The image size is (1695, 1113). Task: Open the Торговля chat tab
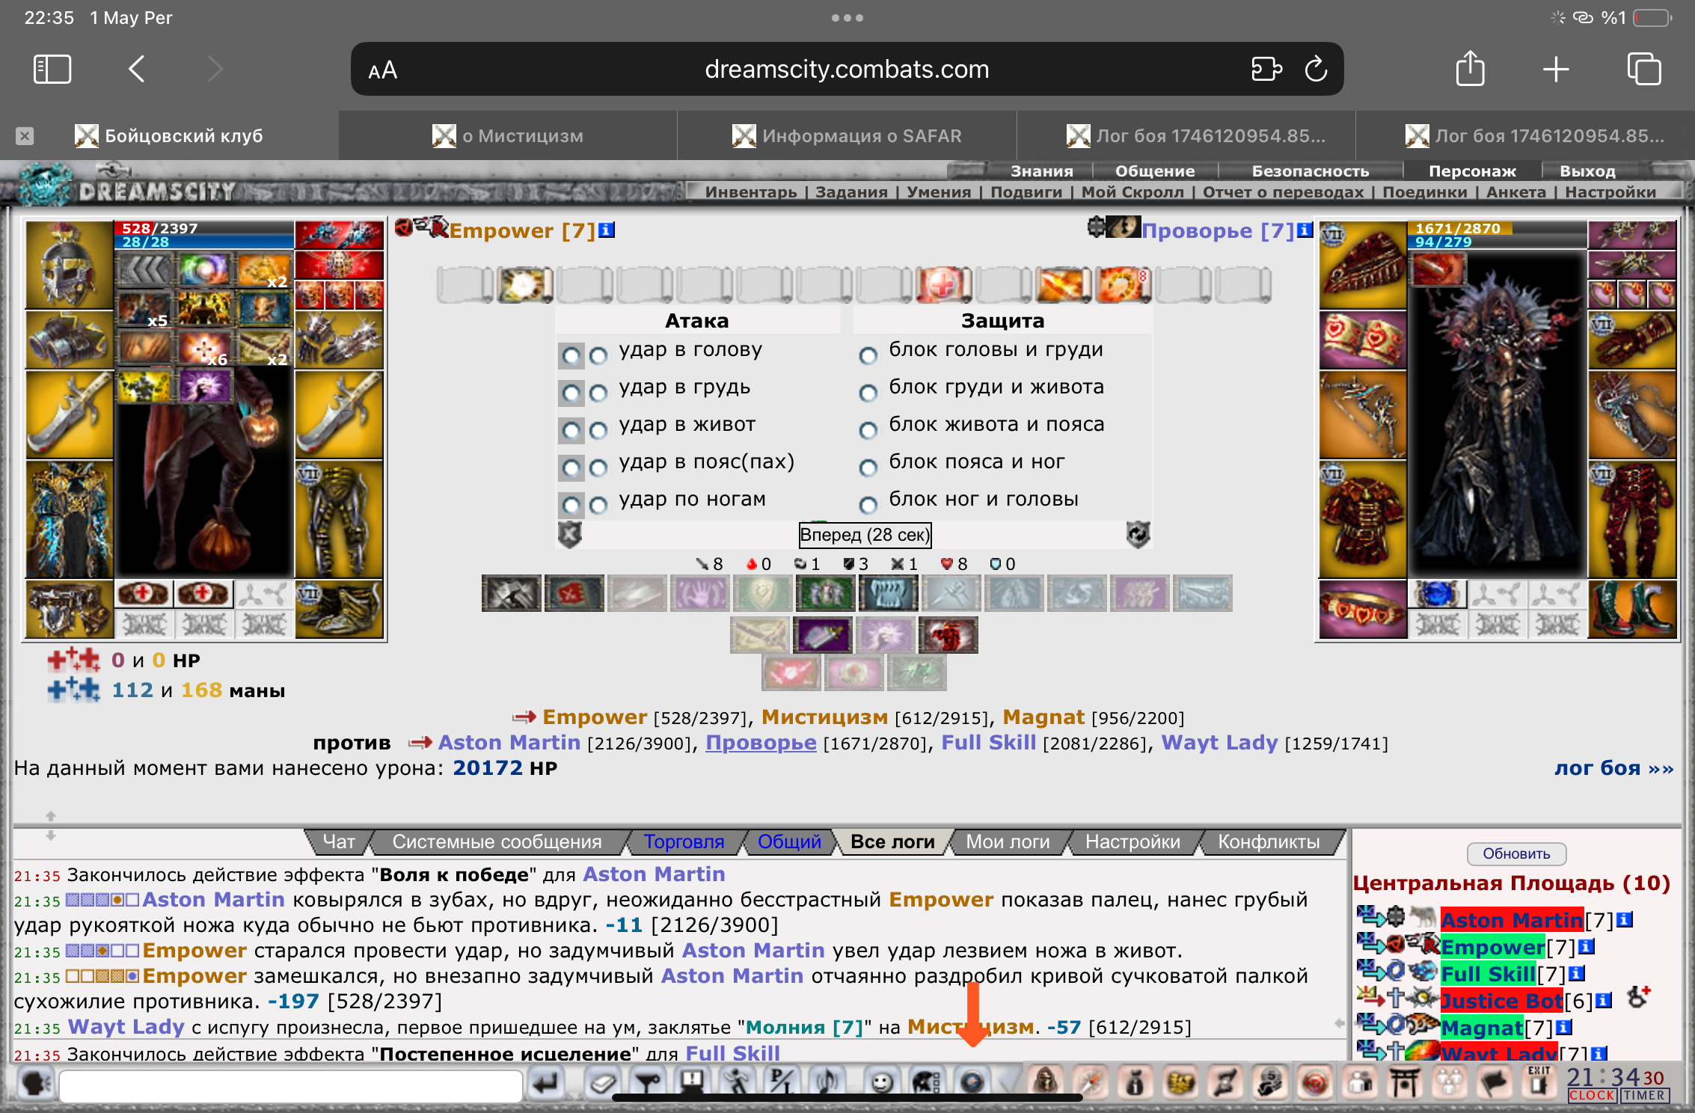click(x=684, y=841)
